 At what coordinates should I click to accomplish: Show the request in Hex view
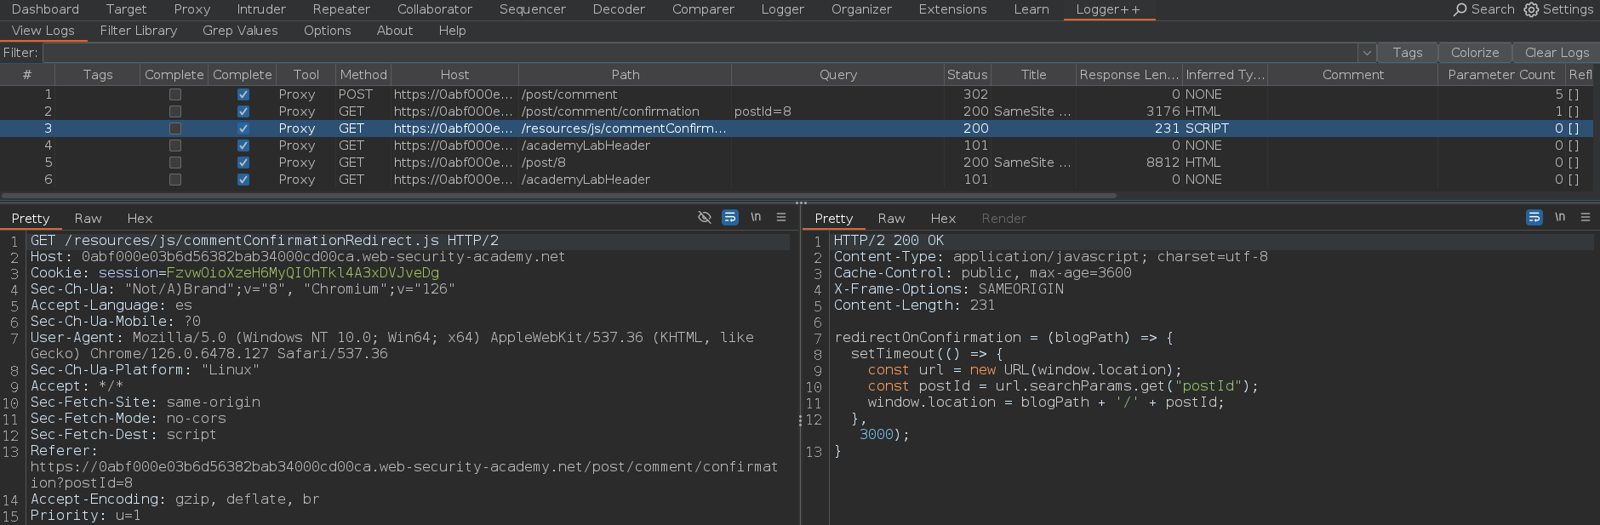tap(140, 219)
